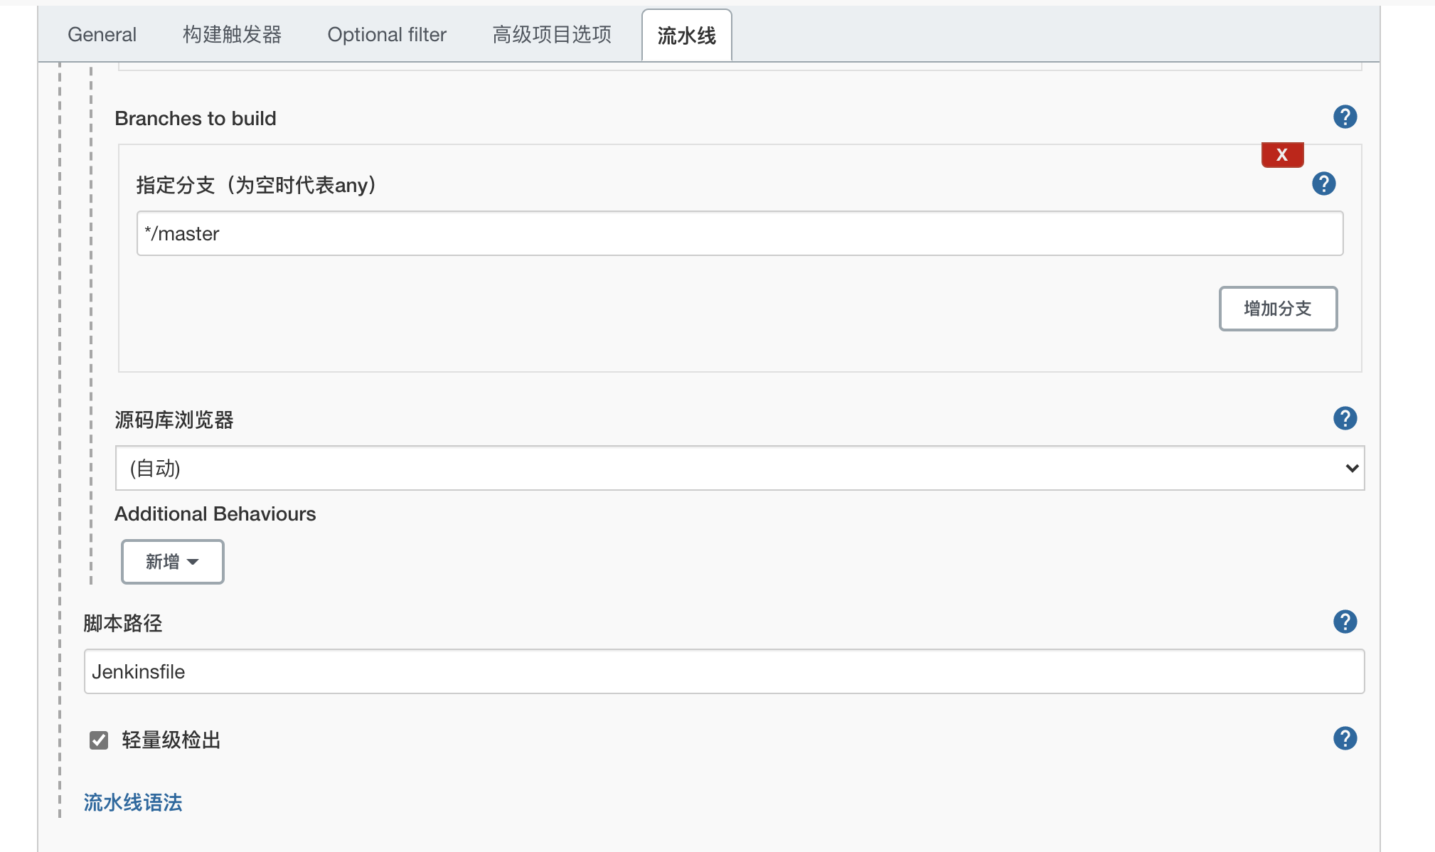Open the 新增 Additional Behaviours dropdown
The width and height of the screenshot is (1435, 852).
pyautogui.click(x=173, y=562)
